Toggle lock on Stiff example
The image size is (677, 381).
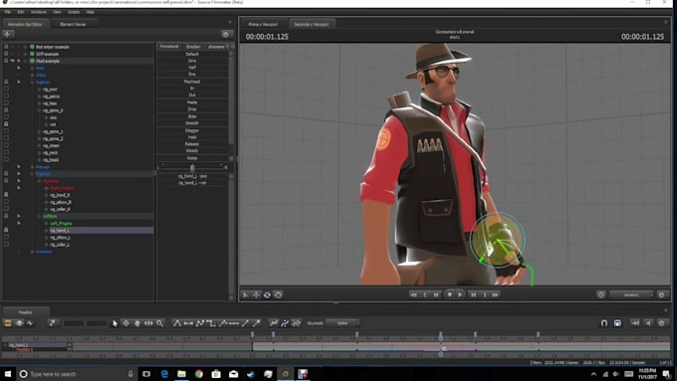pyautogui.click(x=6, y=54)
